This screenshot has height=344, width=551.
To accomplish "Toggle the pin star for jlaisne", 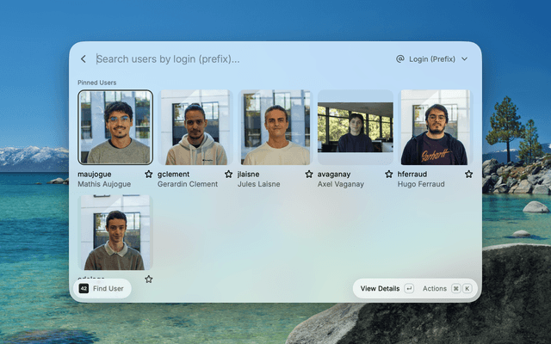I will (x=308, y=174).
